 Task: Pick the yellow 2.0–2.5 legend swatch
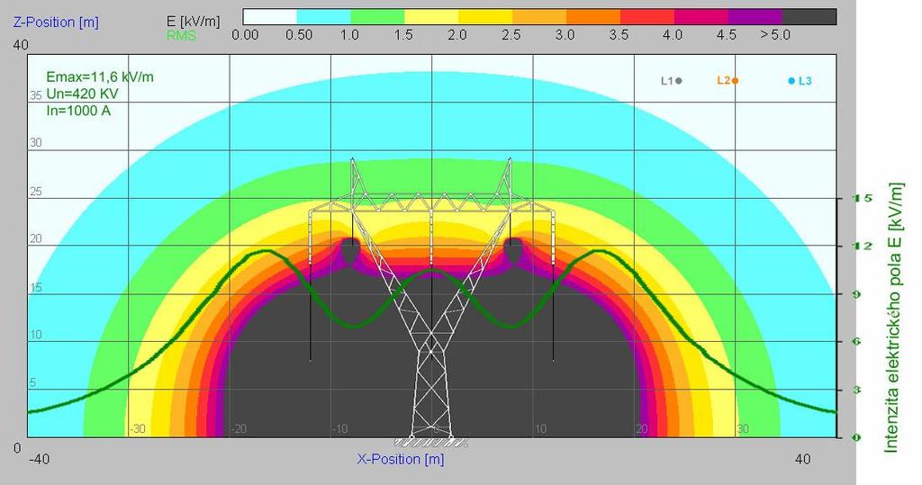pos(485,16)
